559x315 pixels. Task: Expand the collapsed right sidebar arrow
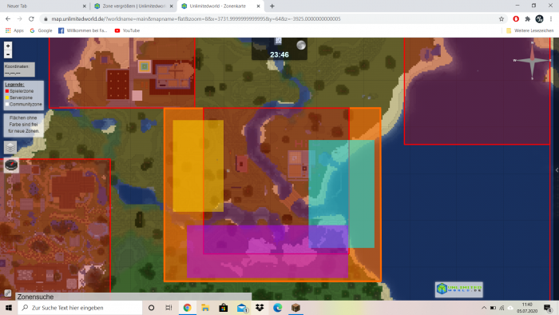[557, 170]
